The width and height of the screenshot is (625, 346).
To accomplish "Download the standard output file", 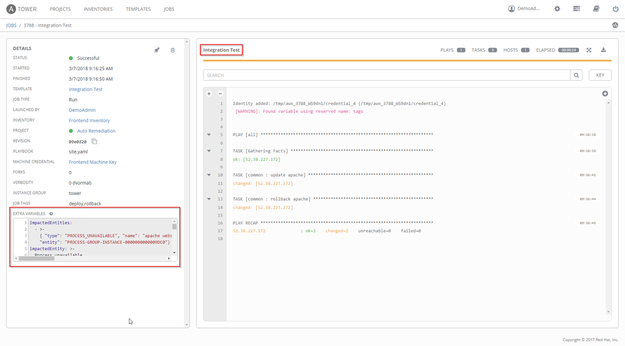I will click(x=604, y=50).
